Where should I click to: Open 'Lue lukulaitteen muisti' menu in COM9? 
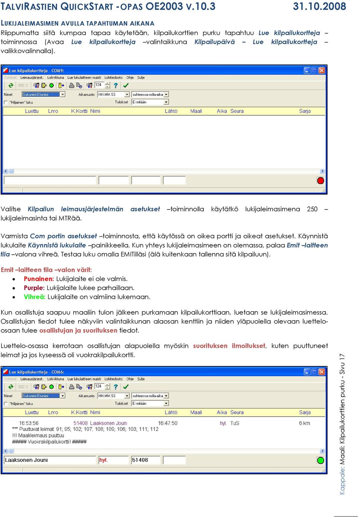[84, 78]
